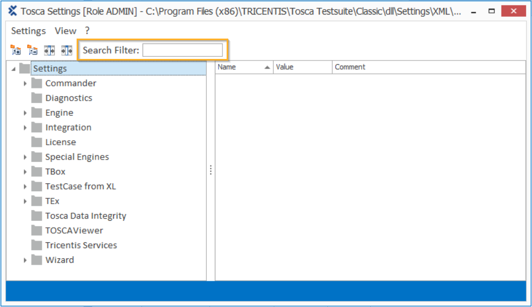Click the splitter handle between the panes
This screenshot has height=307, width=532.
[211, 170]
